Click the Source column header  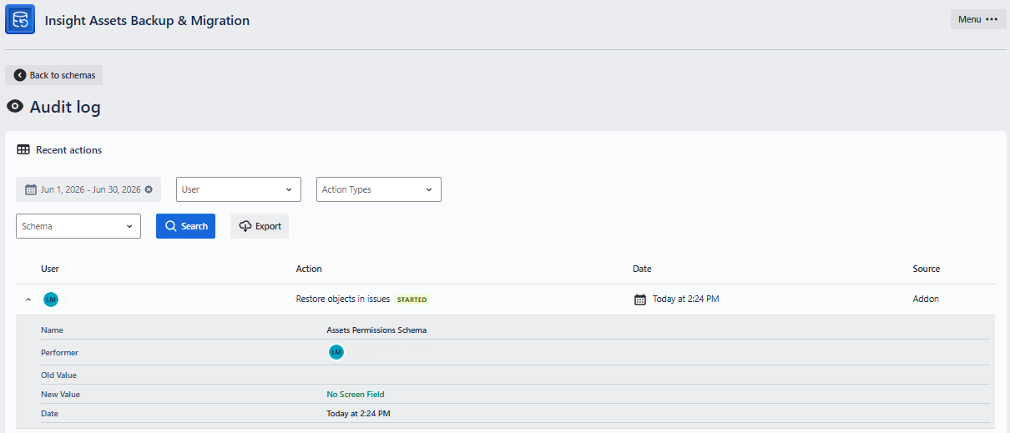click(927, 269)
